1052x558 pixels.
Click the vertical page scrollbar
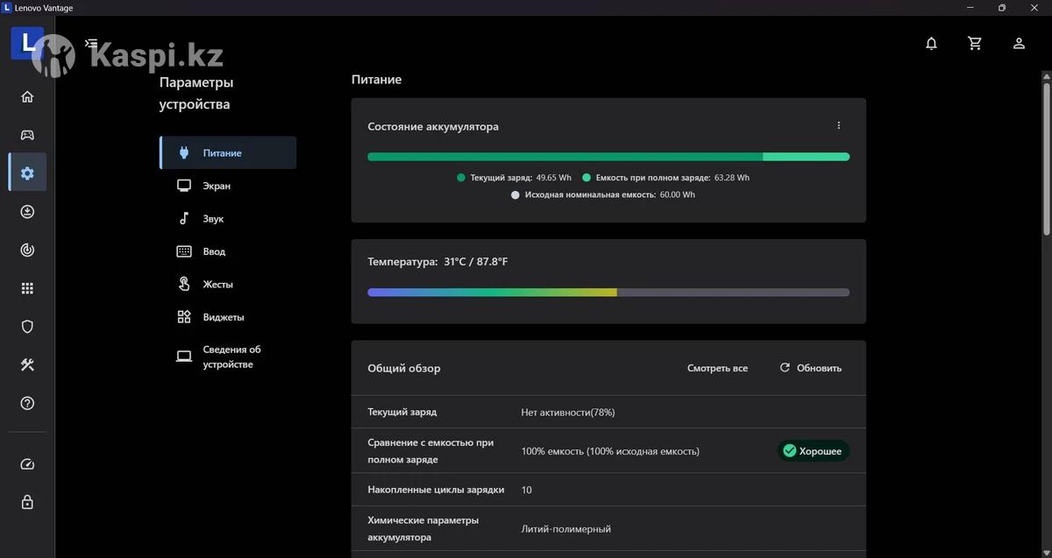coord(1046,158)
